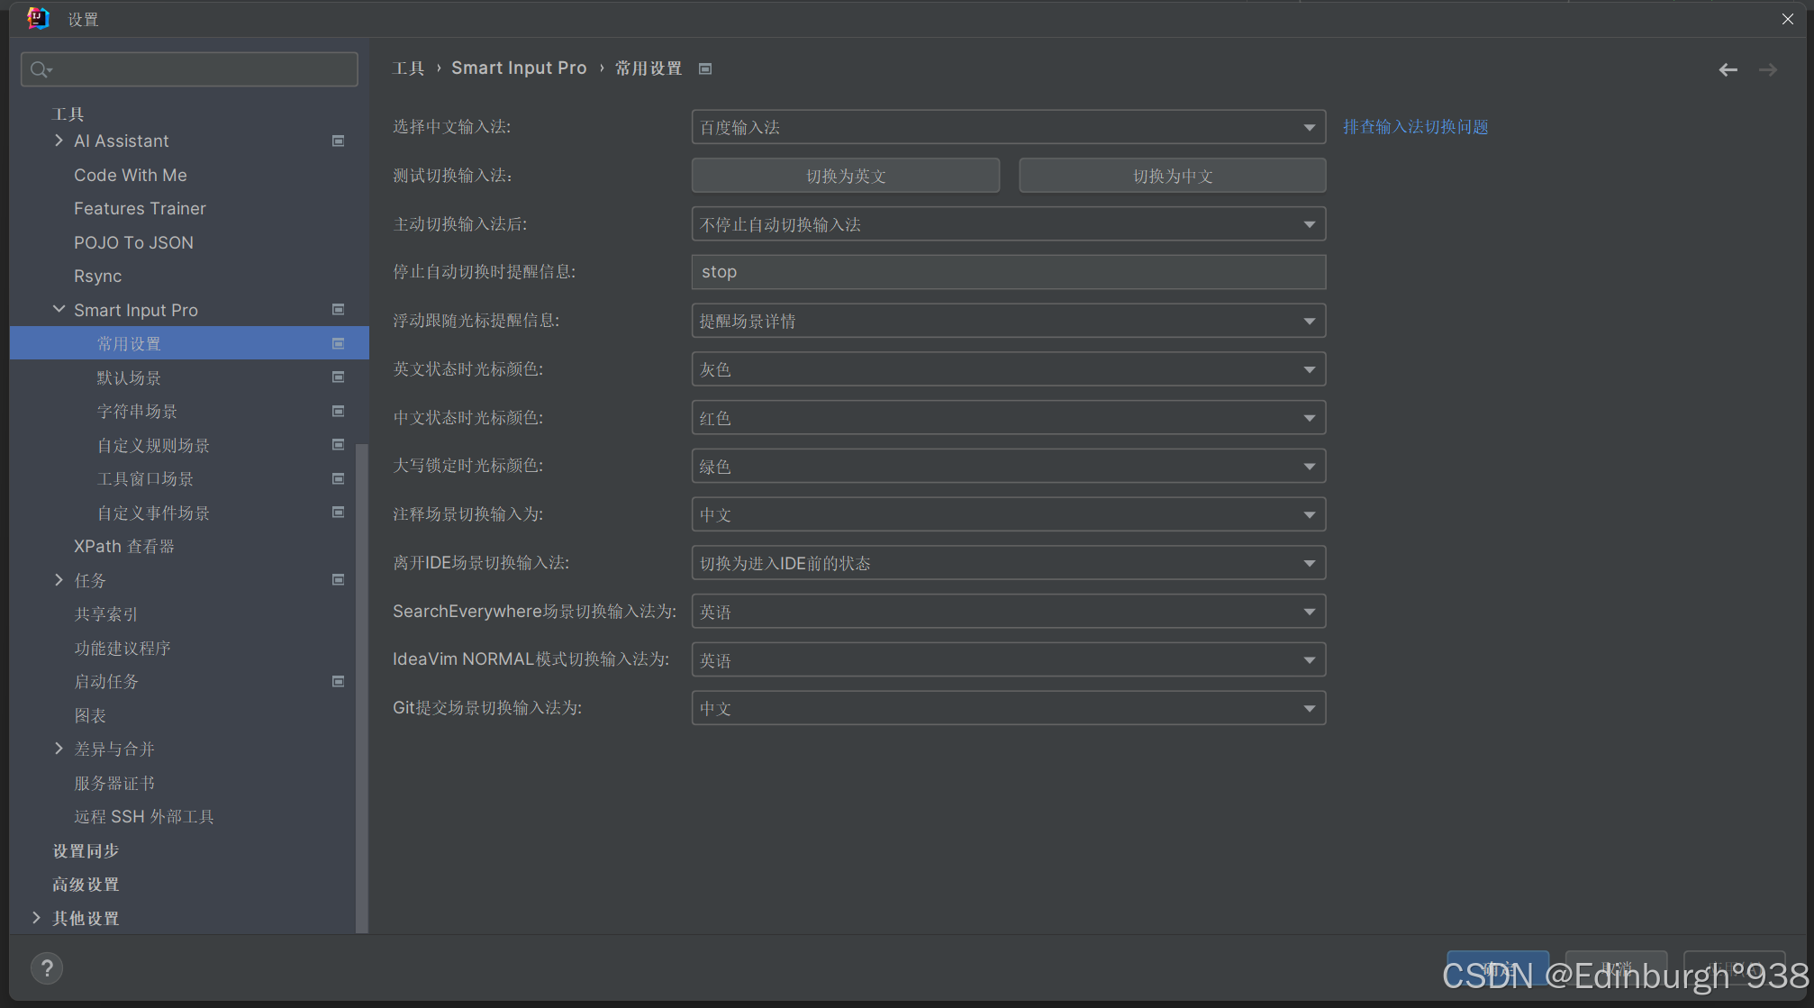
Task: Click the back navigation arrow
Action: coord(1728,68)
